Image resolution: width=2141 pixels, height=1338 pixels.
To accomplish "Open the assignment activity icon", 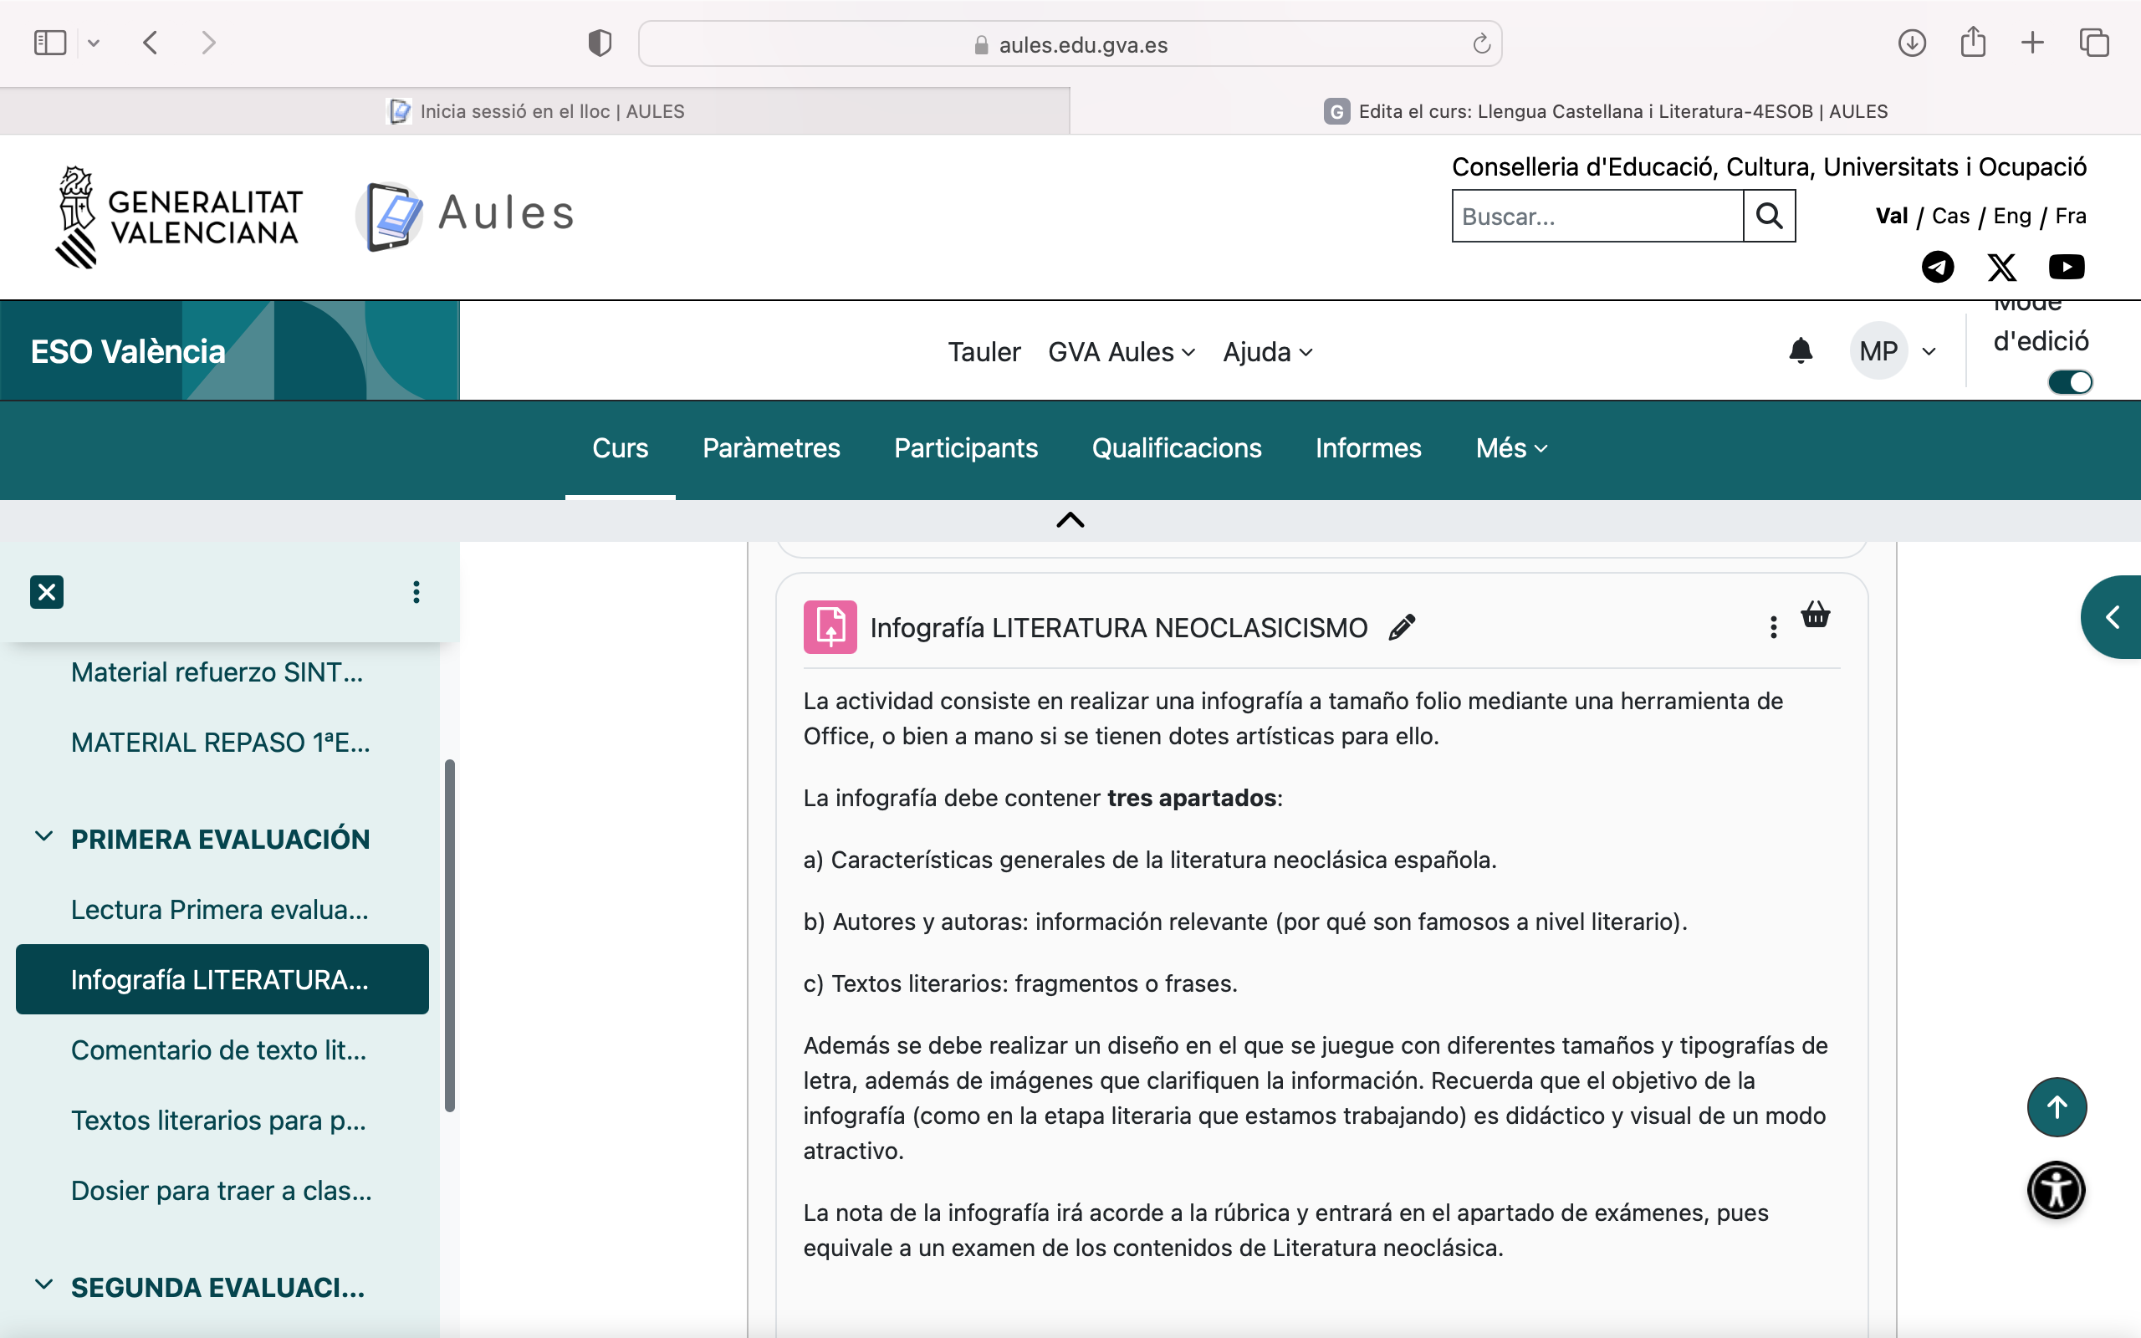I will [x=830, y=627].
